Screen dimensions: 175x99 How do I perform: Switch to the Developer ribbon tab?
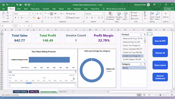77,9
